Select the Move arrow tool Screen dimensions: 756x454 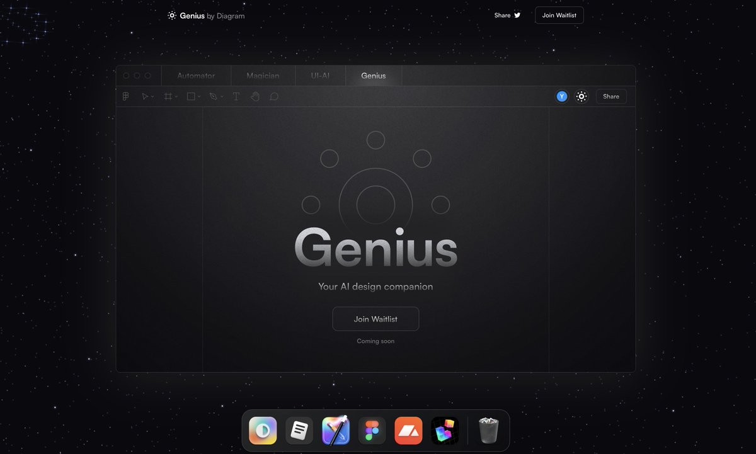pyautogui.click(x=144, y=96)
